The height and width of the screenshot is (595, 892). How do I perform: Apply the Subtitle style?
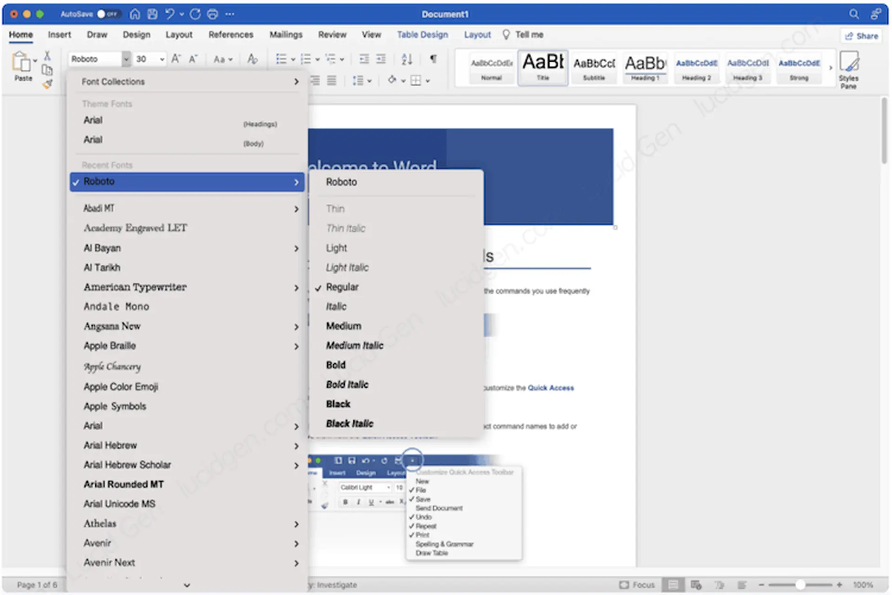tap(594, 68)
